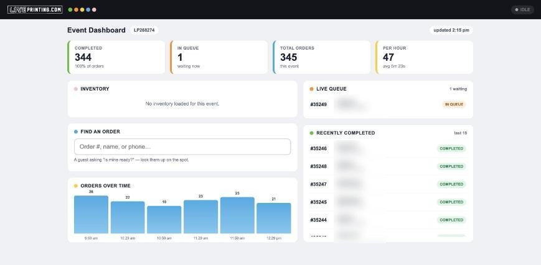The image size is (541, 265).
Task: Click the green dot in header
Action: [x=70, y=10]
